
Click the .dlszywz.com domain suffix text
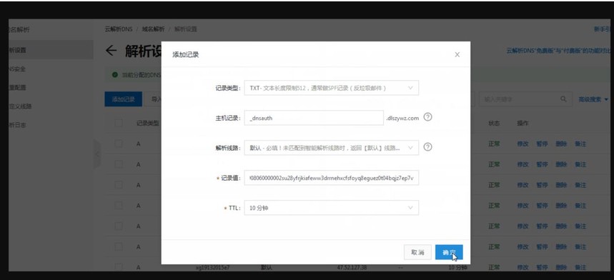click(402, 118)
